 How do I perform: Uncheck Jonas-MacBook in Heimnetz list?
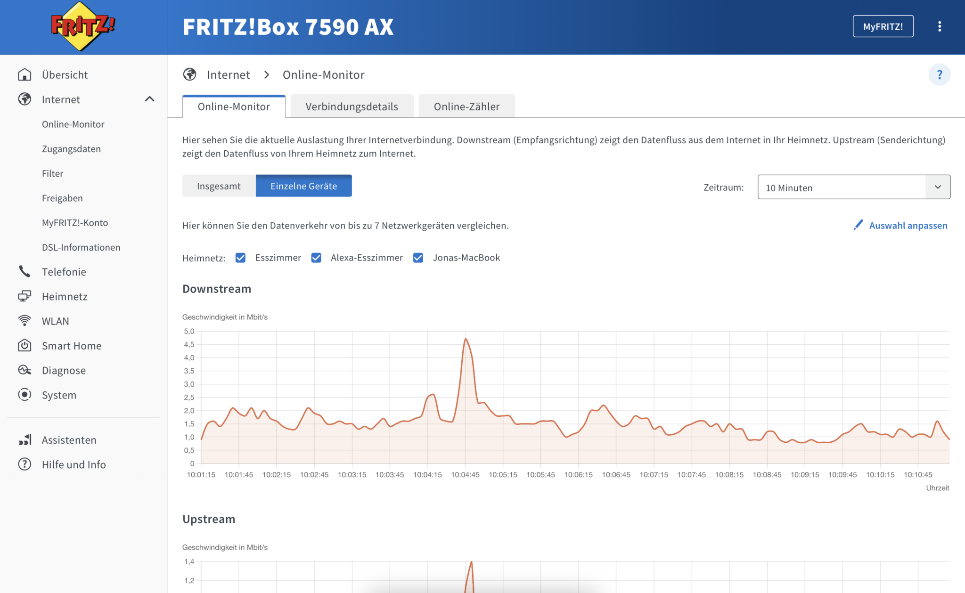[418, 258]
